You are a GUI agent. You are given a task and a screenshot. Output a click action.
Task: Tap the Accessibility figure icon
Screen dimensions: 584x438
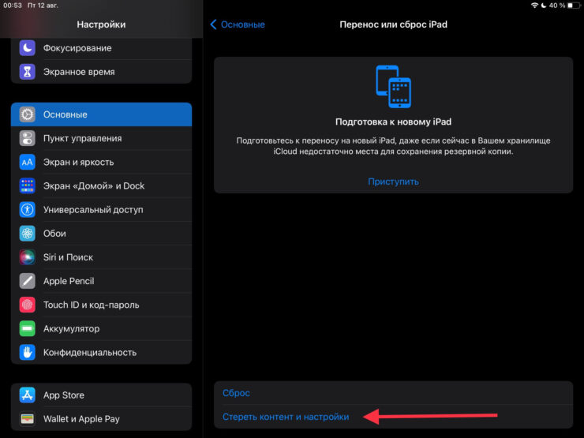click(28, 210)
